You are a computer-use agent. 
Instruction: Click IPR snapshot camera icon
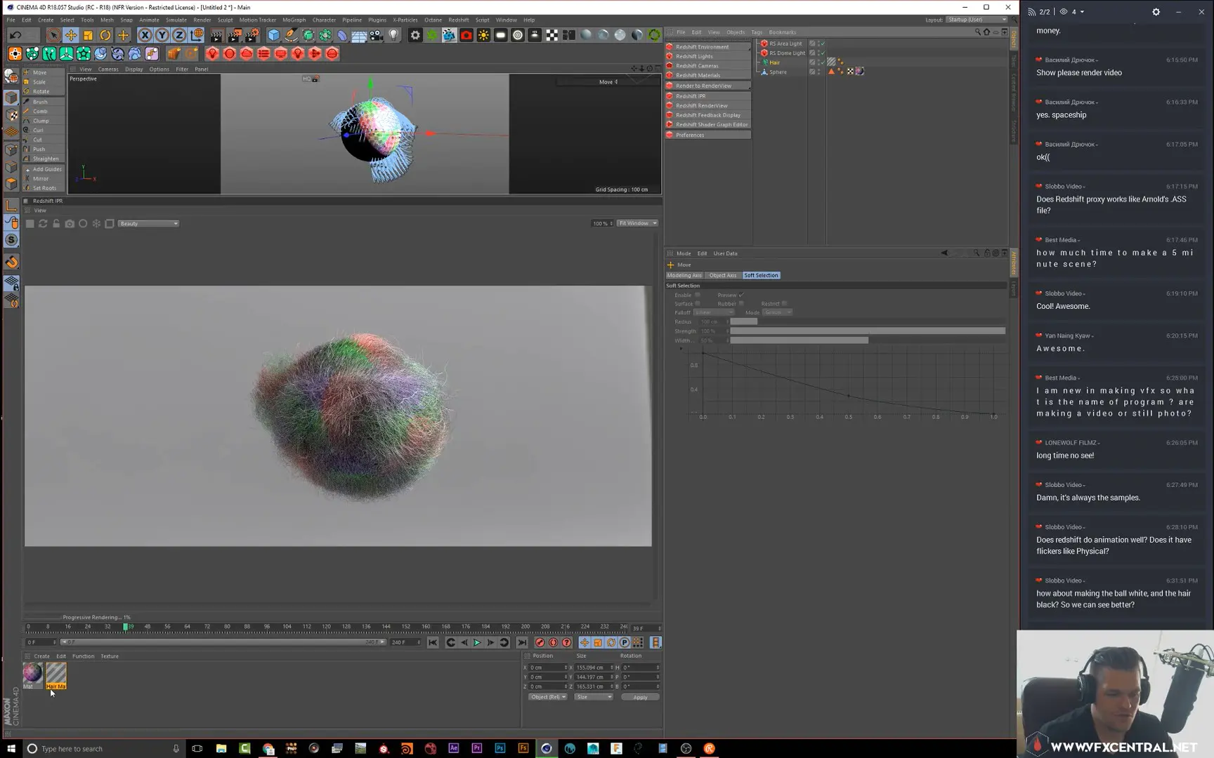70,223
